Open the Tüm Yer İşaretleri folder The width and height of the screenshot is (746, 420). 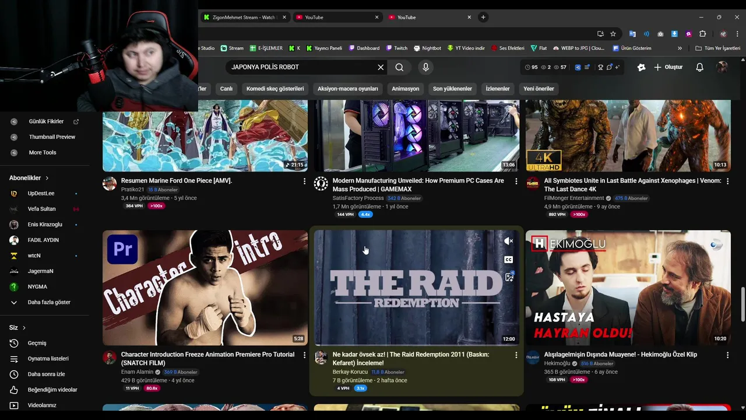click(717, 48)
